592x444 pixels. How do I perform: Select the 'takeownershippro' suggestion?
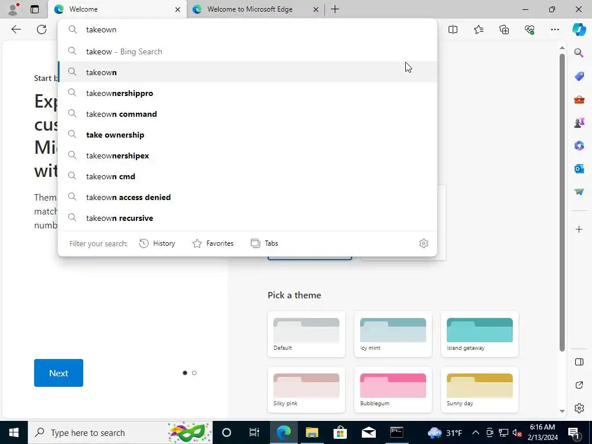(247, 93)
